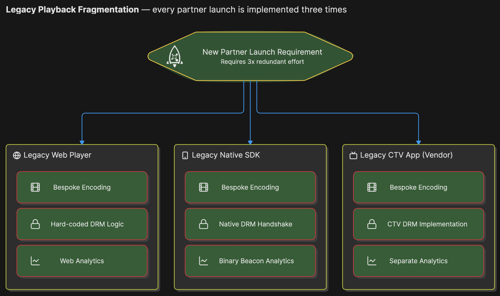Select 'Separate Analytics' label
500x296 pixels.
419,261
